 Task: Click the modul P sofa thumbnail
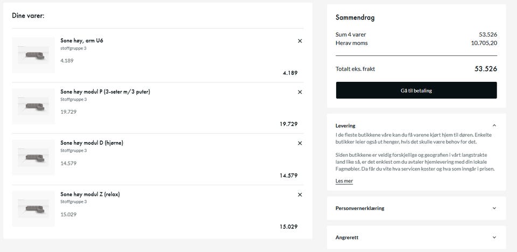[x=33, y=106]
